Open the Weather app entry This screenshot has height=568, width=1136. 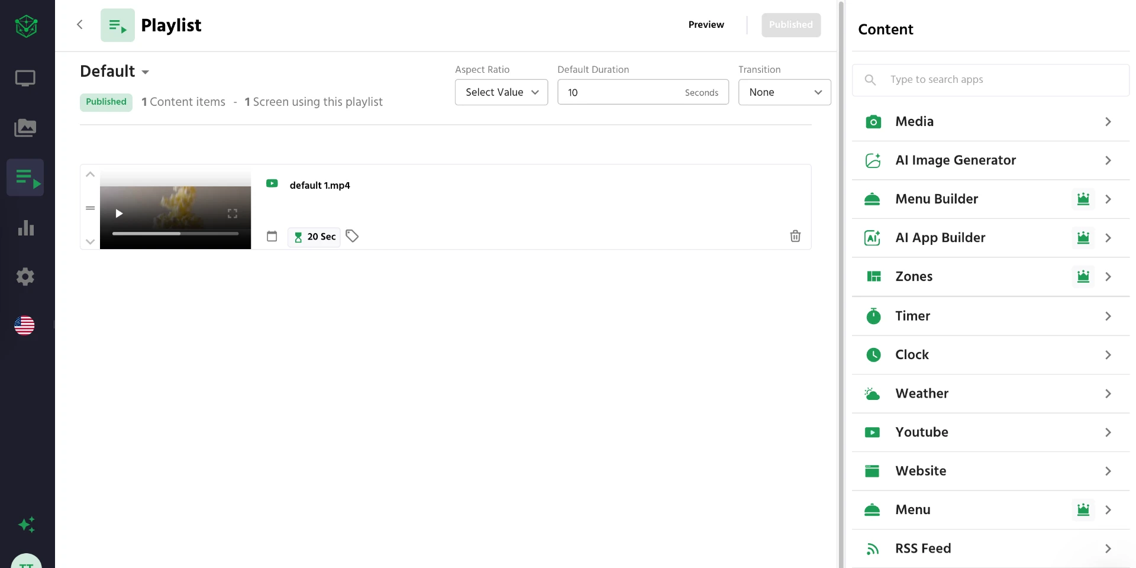(990, 393)
